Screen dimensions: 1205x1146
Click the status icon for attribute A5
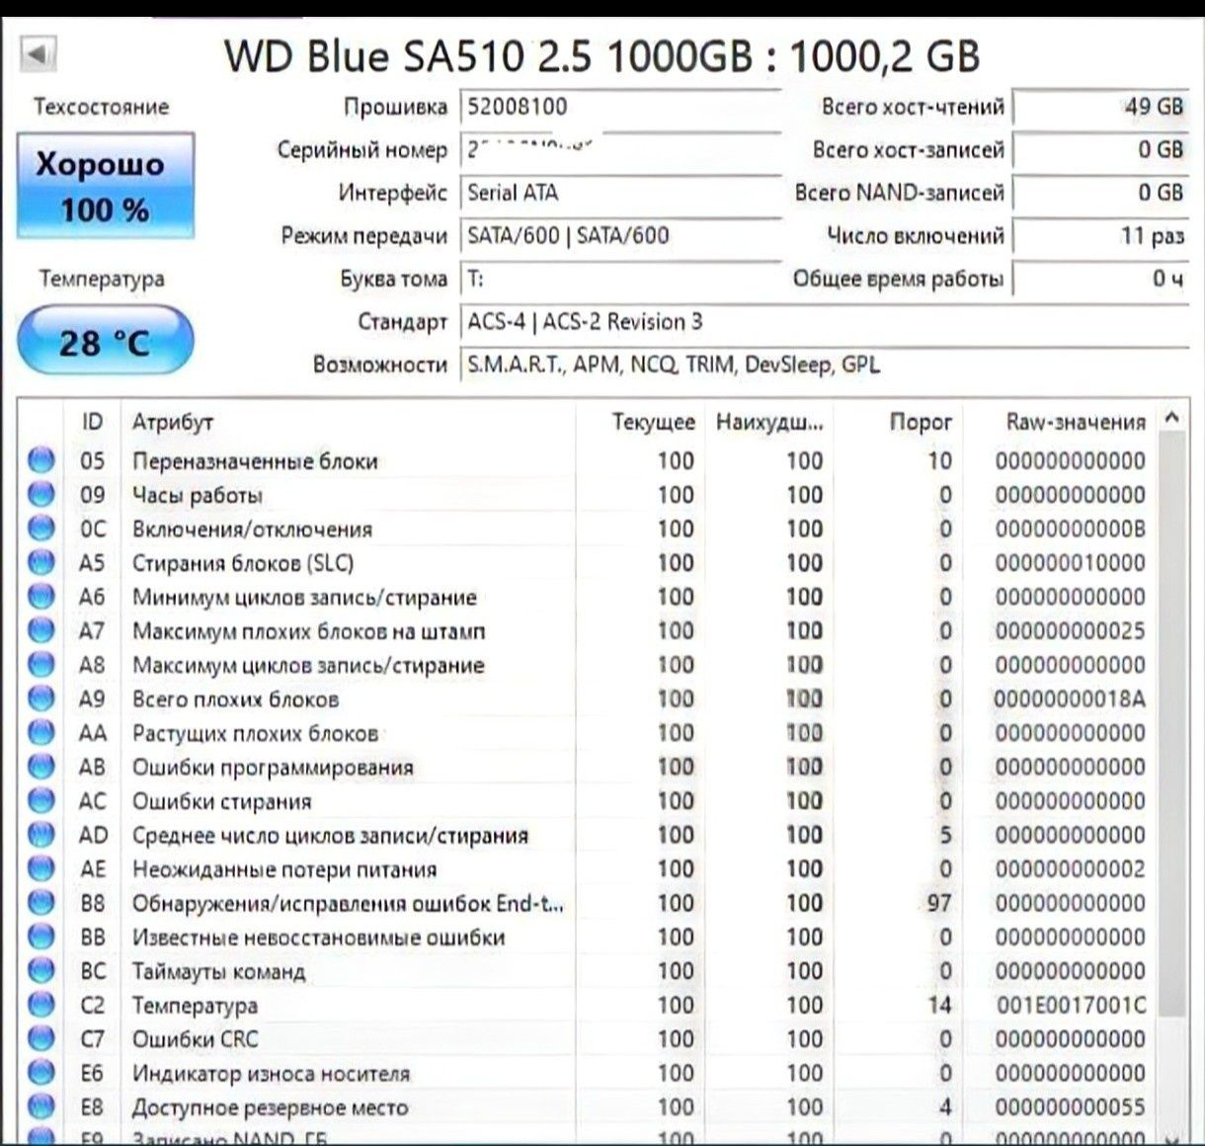(x=41, y=562)
